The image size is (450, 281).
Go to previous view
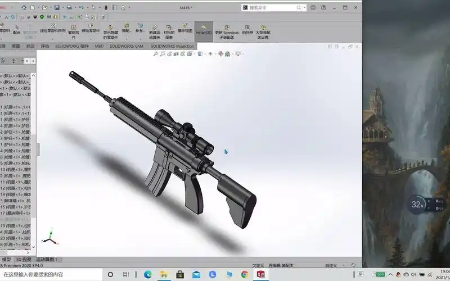[169, 53]
